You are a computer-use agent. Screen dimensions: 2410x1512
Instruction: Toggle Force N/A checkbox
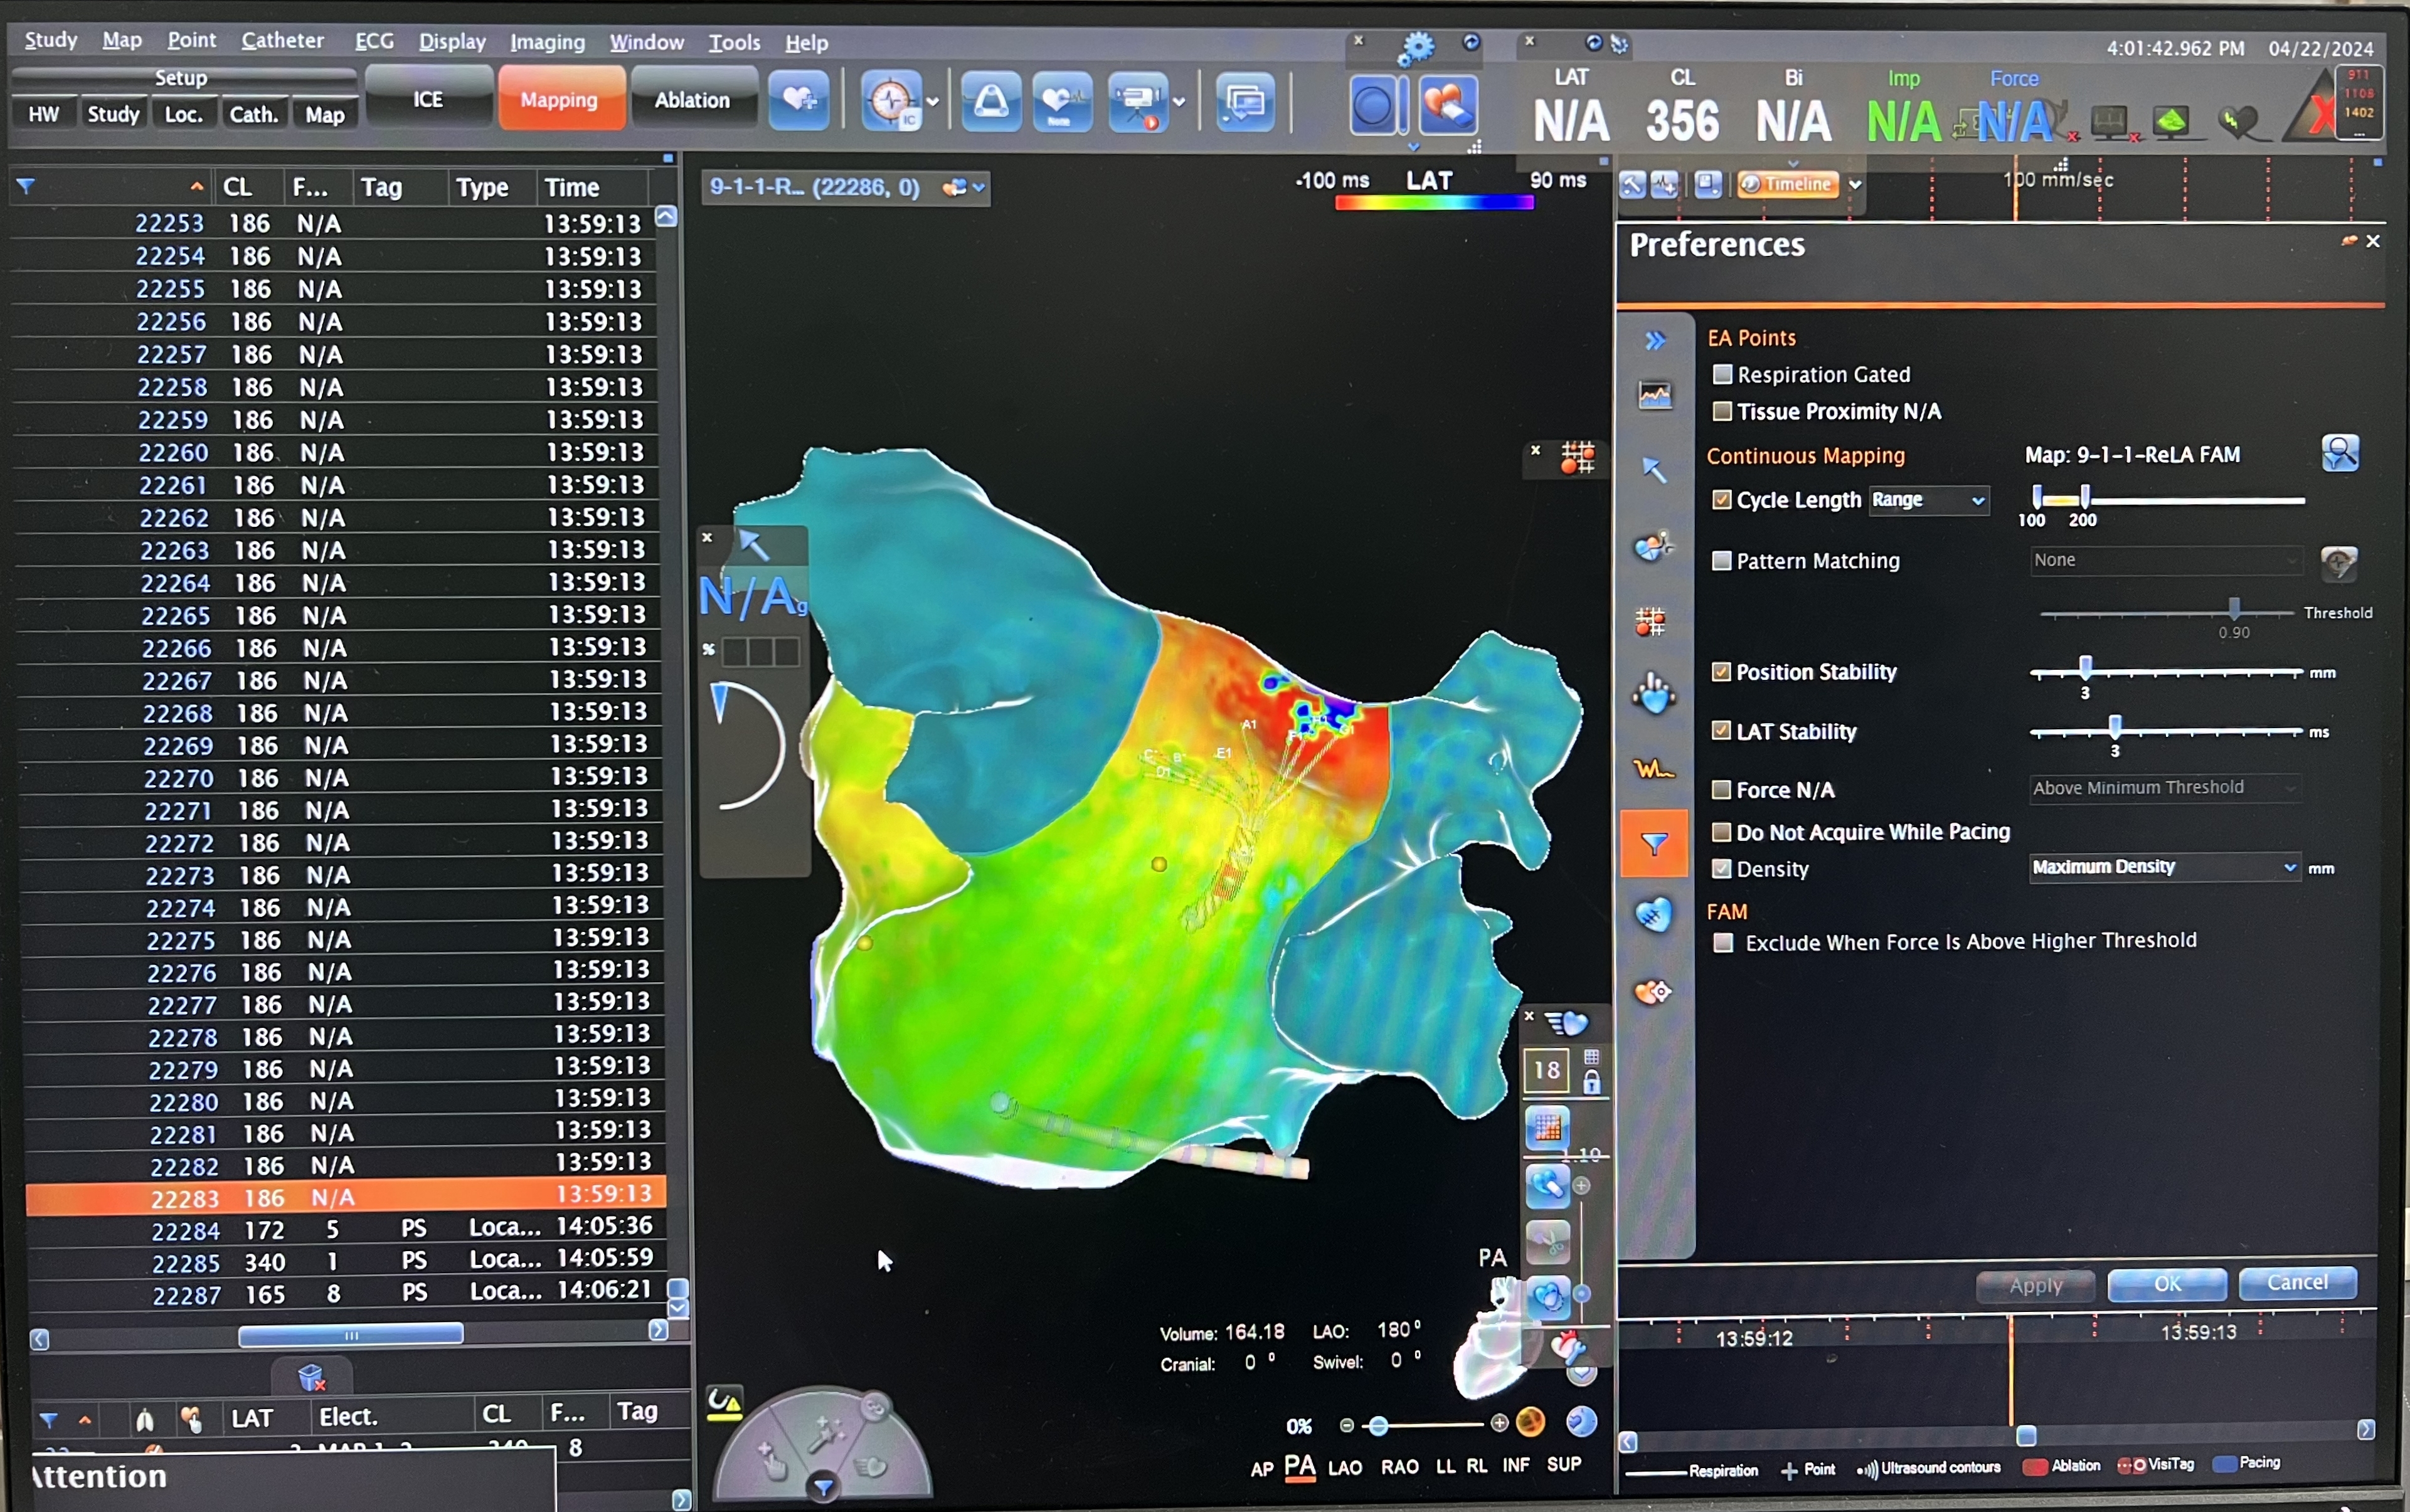pyautogui.click(x=1721, y=789)
